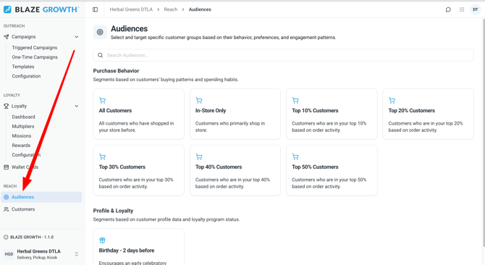The image size is (485, 265).
Task: Click the Audiences target icon in header
Action: click(100, 32)
